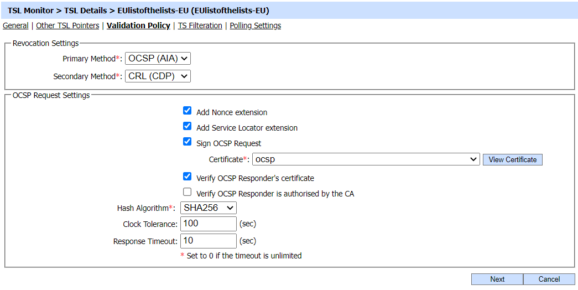
Task: Click the TSL Monitor breadcrumb header
Action: coord(31,11)
